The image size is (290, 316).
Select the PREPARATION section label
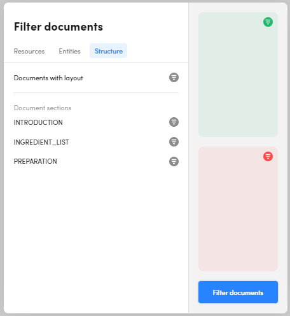[36, 161]
